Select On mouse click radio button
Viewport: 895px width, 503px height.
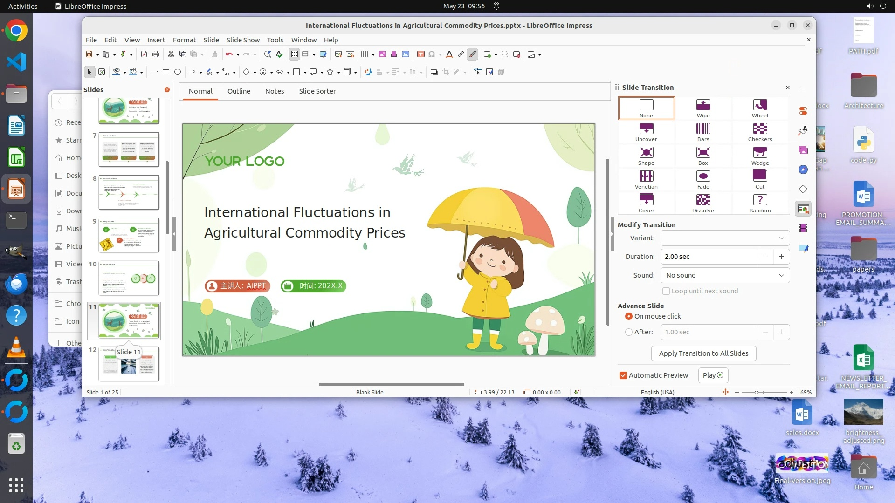point(629,316)
